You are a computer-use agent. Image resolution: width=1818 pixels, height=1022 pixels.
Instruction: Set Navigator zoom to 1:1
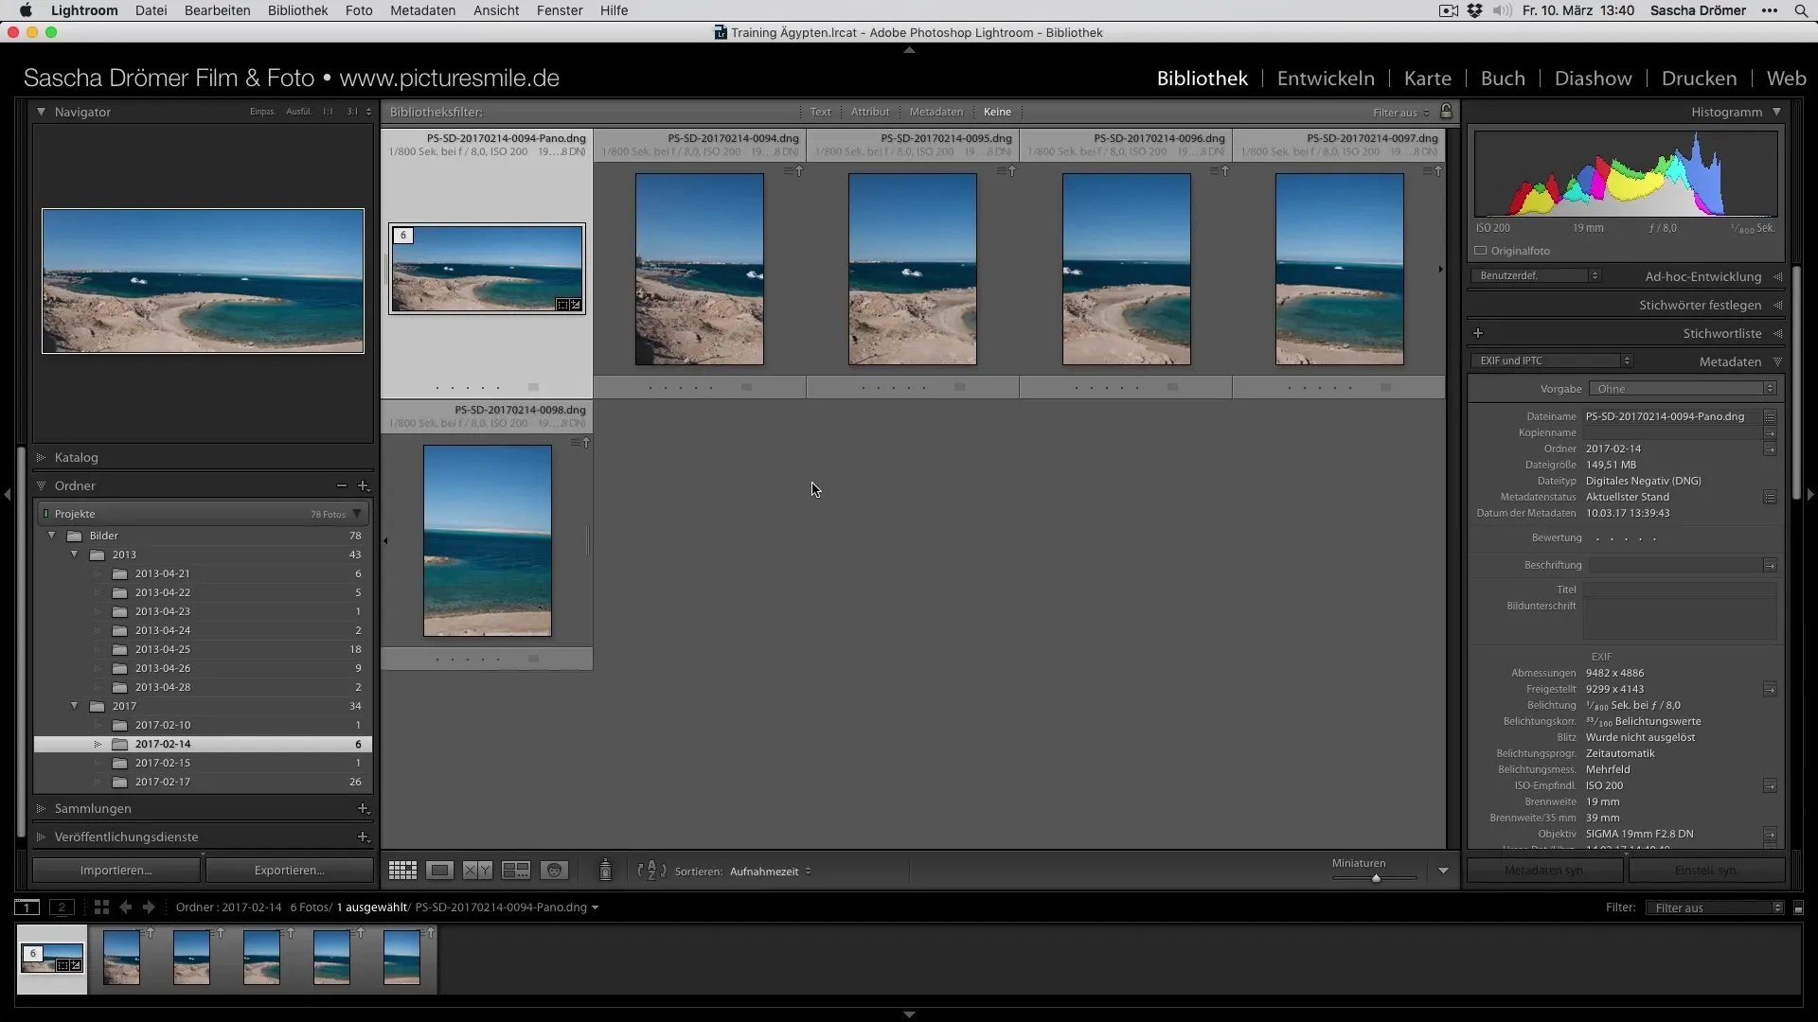point(328,112)
